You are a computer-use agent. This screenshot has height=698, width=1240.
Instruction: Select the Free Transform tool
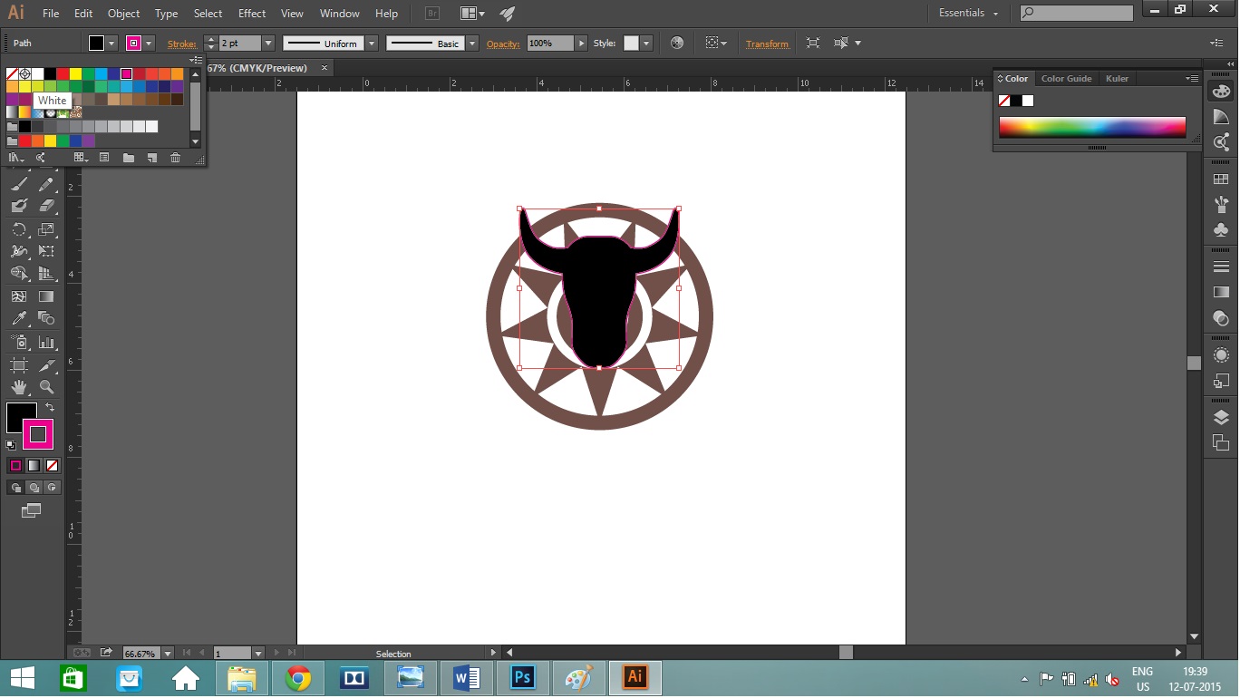(46, 252)
